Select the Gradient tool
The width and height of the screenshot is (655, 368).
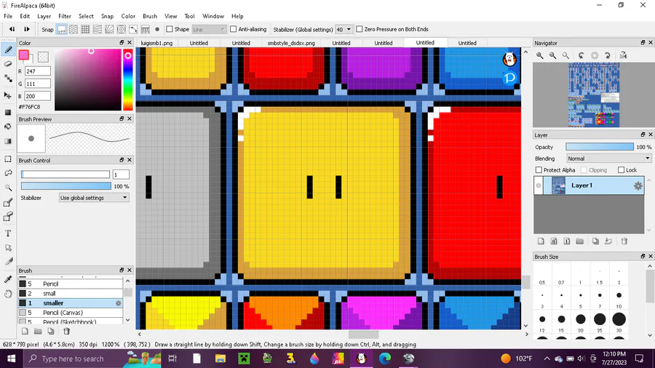[8, 141]
